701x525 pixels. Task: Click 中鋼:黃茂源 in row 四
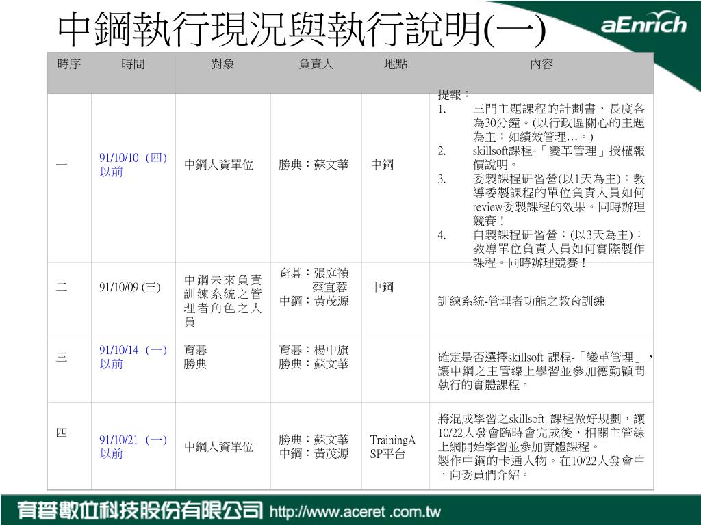314,454
